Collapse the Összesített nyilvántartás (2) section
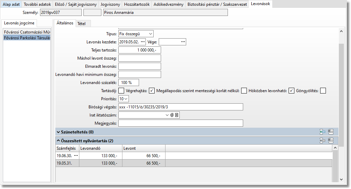Screen dimensions: 351x189 click(x=58, y=141)
